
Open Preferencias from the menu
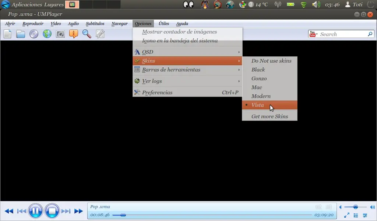pos(187,92)
